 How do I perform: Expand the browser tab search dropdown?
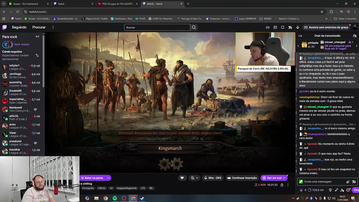(x=4, y=4)
